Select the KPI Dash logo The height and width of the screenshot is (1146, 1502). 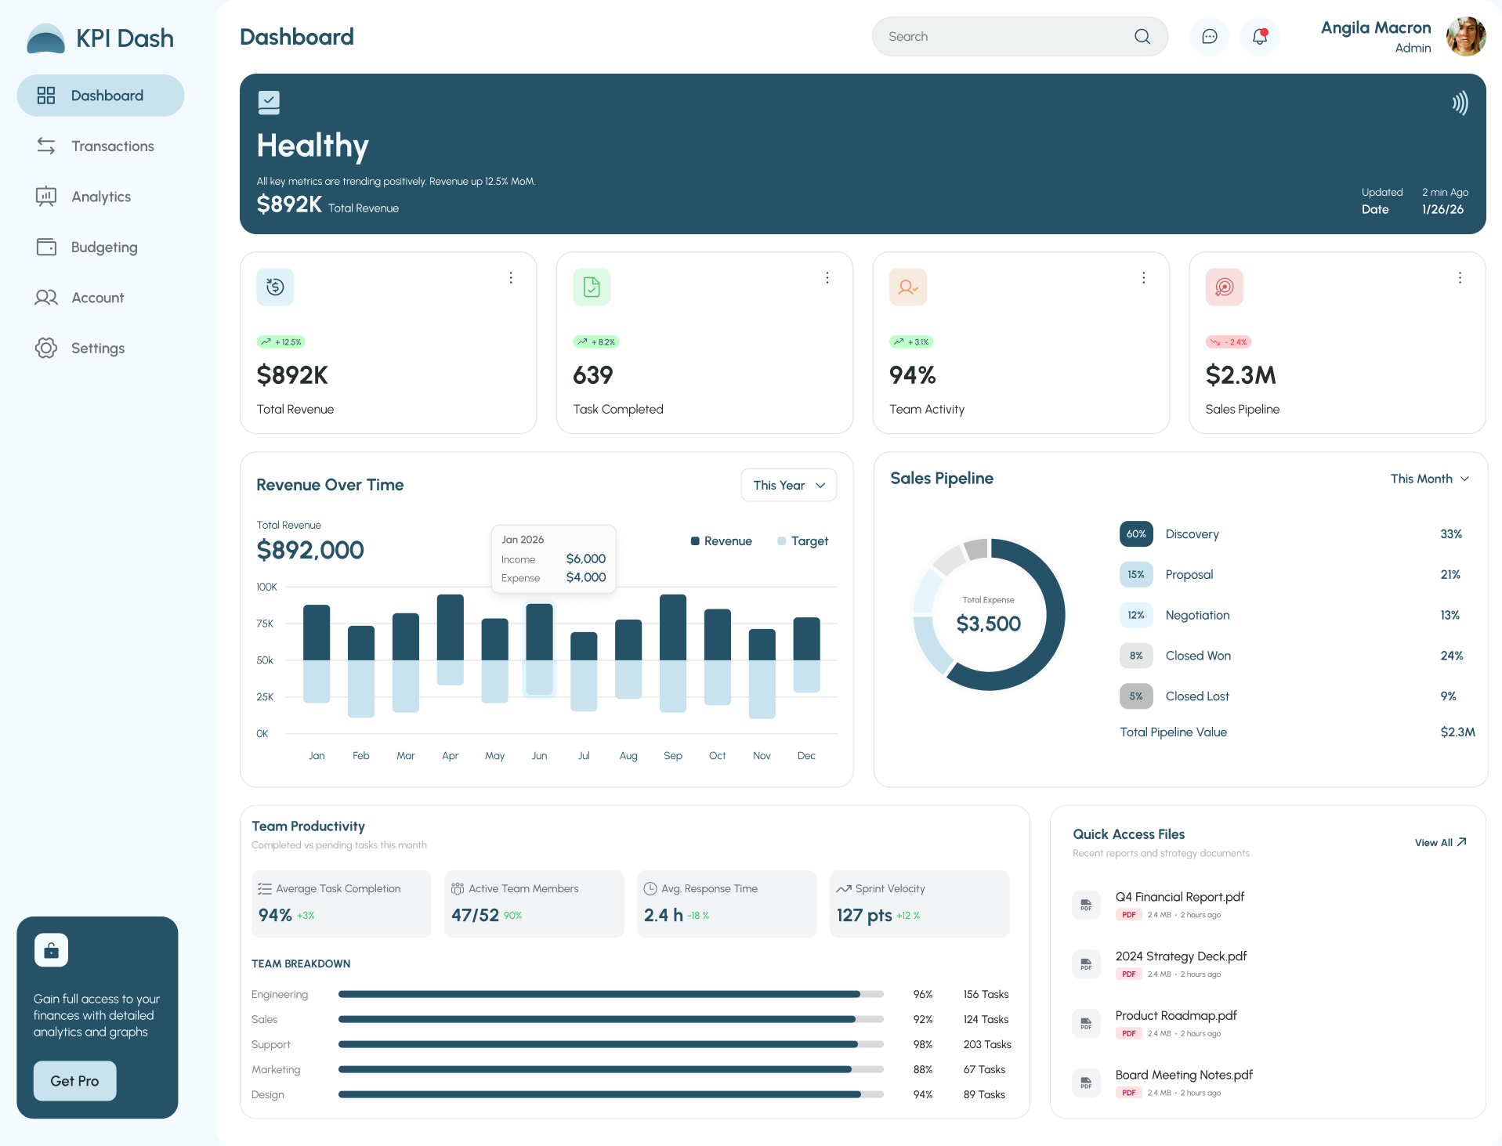[100, 38]
